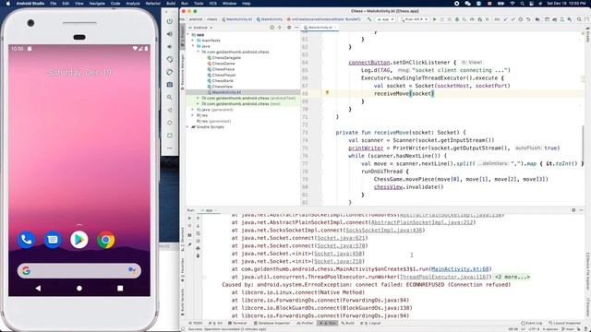Open the Layout Inspector from the status bar

(x=564, y=323)
